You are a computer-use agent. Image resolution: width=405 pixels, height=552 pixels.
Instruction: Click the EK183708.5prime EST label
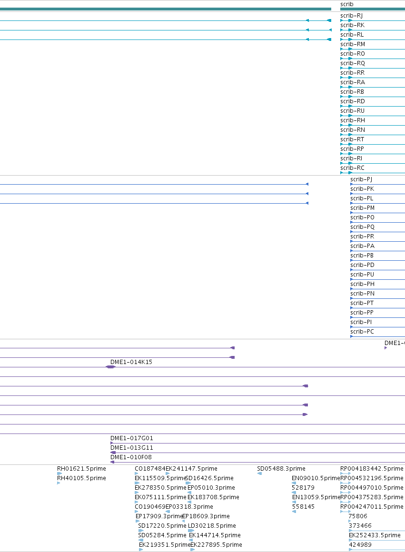213,497
